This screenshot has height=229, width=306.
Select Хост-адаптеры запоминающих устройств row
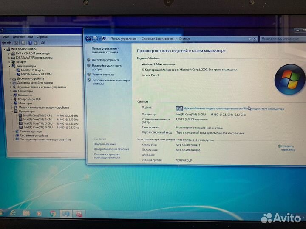click(45, 140)
